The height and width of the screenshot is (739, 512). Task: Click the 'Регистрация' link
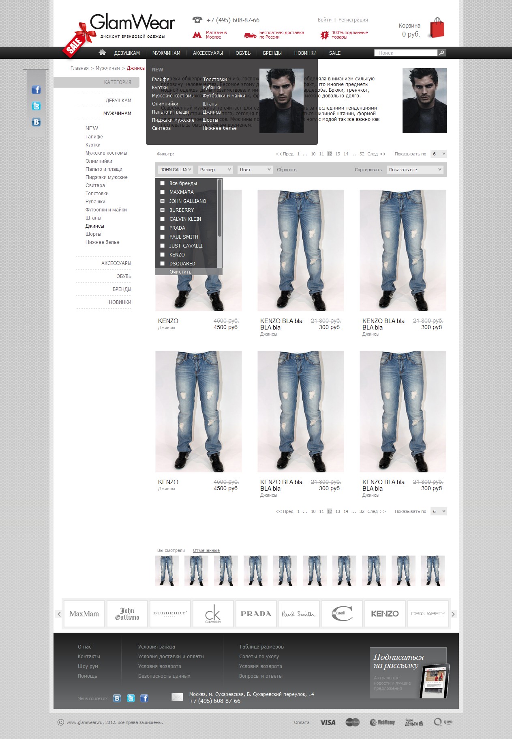coord(353,20)
